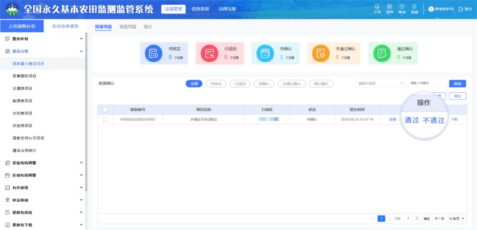Viewport: 477px width, 230px height.
Task: Click the 更新包质检 sidebar icon
Action: tap(8, 213)
